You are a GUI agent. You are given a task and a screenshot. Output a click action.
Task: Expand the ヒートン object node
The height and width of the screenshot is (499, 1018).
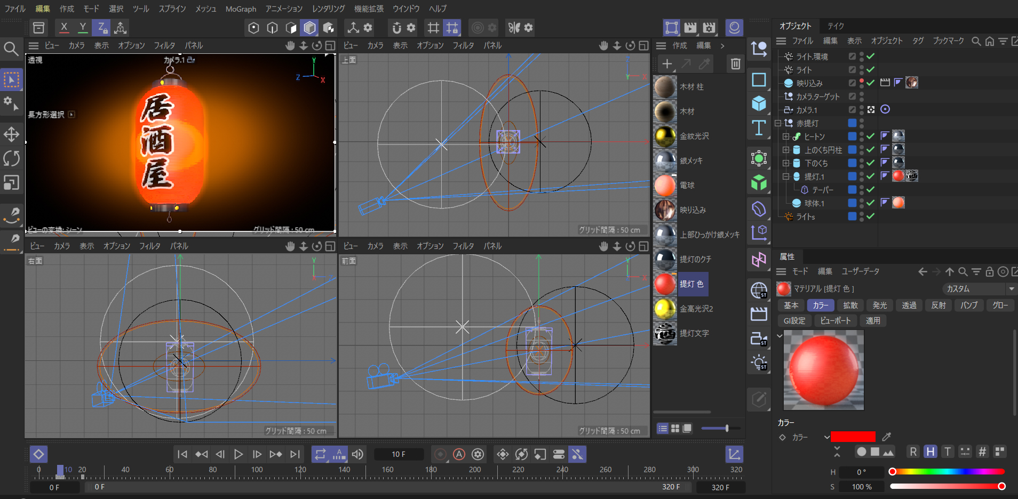[786, 136]
